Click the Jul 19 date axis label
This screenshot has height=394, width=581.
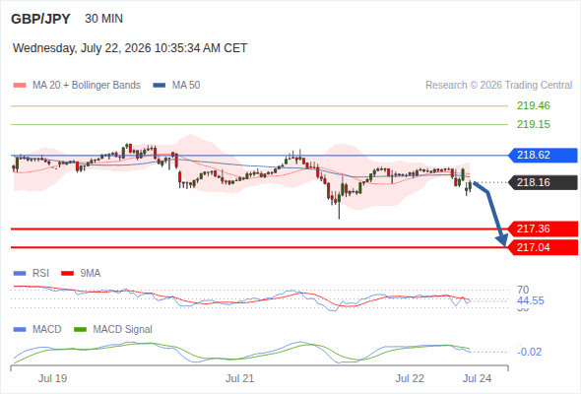coord(52,378)
